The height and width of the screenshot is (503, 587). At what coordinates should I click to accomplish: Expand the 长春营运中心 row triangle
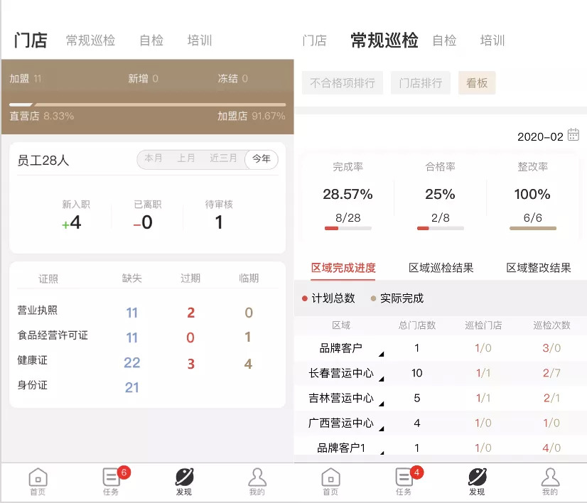(381, 379)
